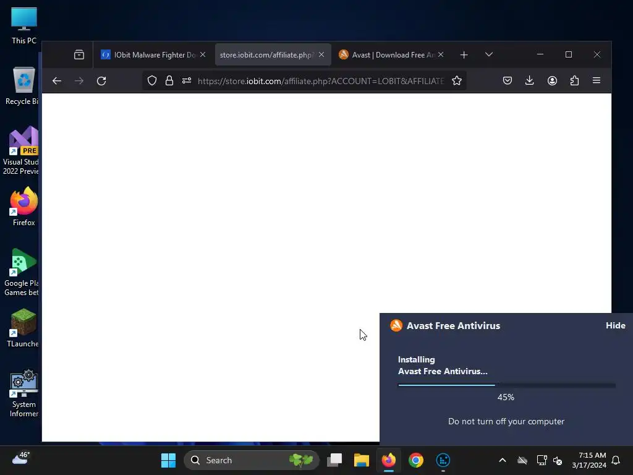Click the 45% install progress text
The height and width of the screenshot is (475, 633).
point(506,398)
